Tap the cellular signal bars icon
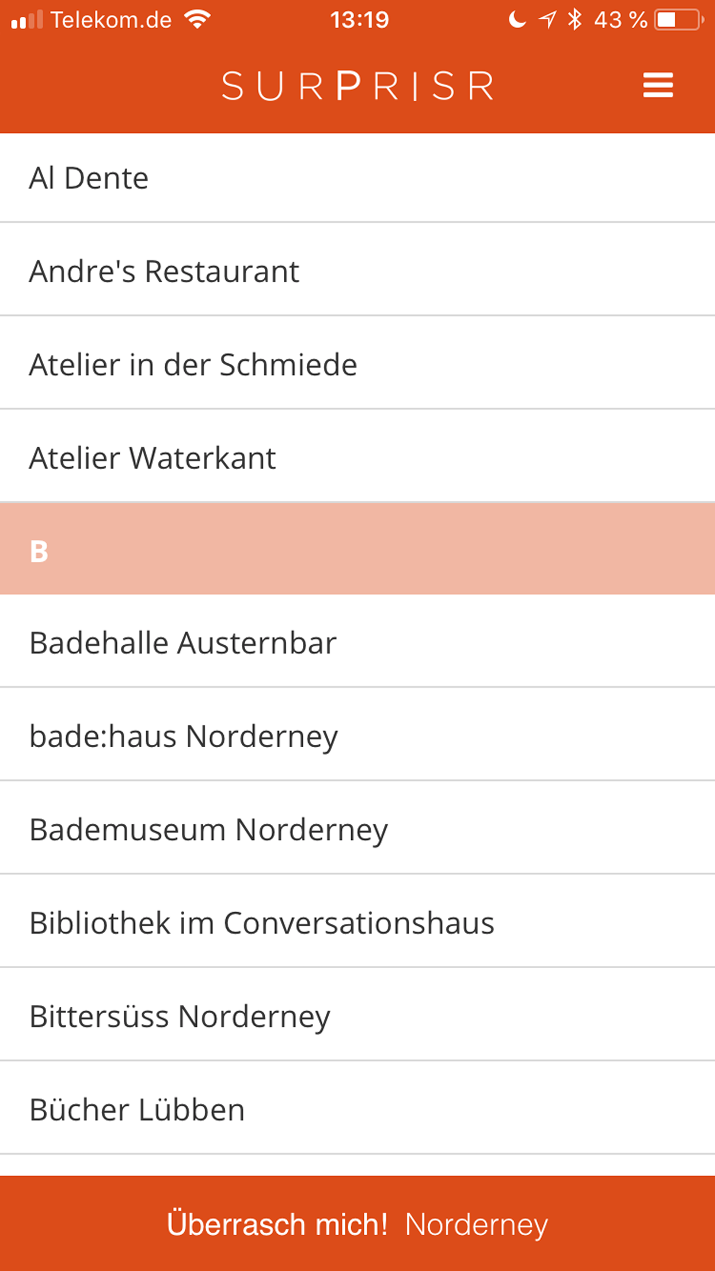 point(26,20)
